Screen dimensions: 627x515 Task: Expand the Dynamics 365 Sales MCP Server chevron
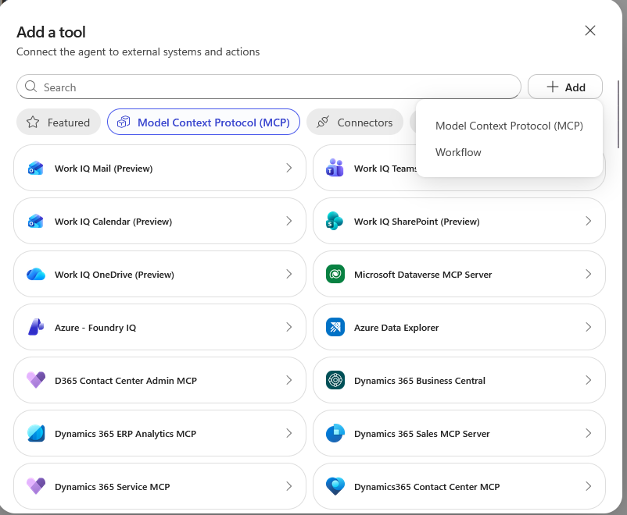[588, 434]
